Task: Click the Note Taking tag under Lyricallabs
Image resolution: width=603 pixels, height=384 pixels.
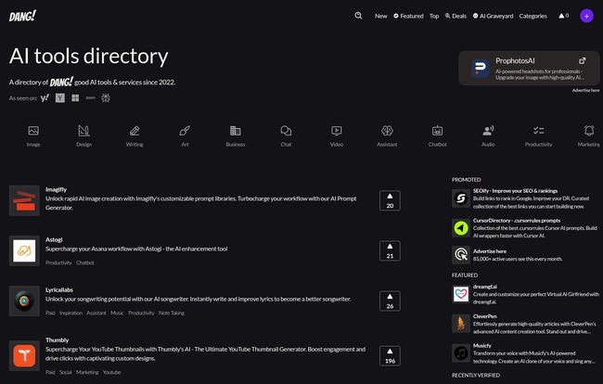Action: click(x=172, y=313)
